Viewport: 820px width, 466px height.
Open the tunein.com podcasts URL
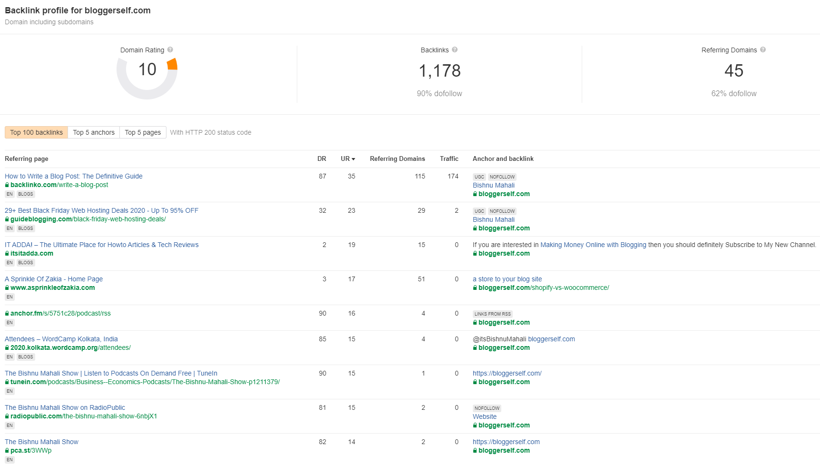(x=145, y=382)
